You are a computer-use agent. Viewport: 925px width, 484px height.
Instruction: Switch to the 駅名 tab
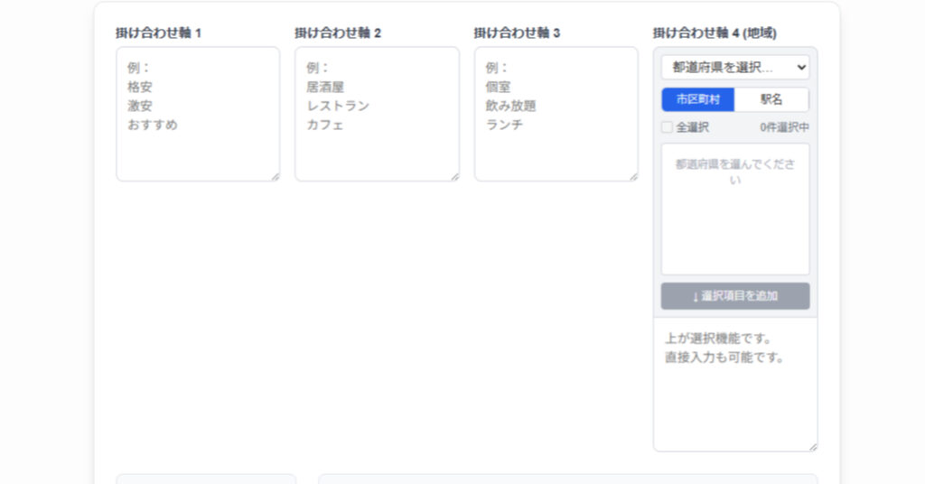tap(771, 99)
